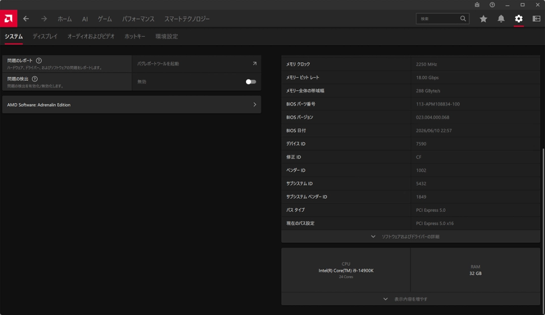Expand 表示内容を増やす section

(x=410, y=299)
